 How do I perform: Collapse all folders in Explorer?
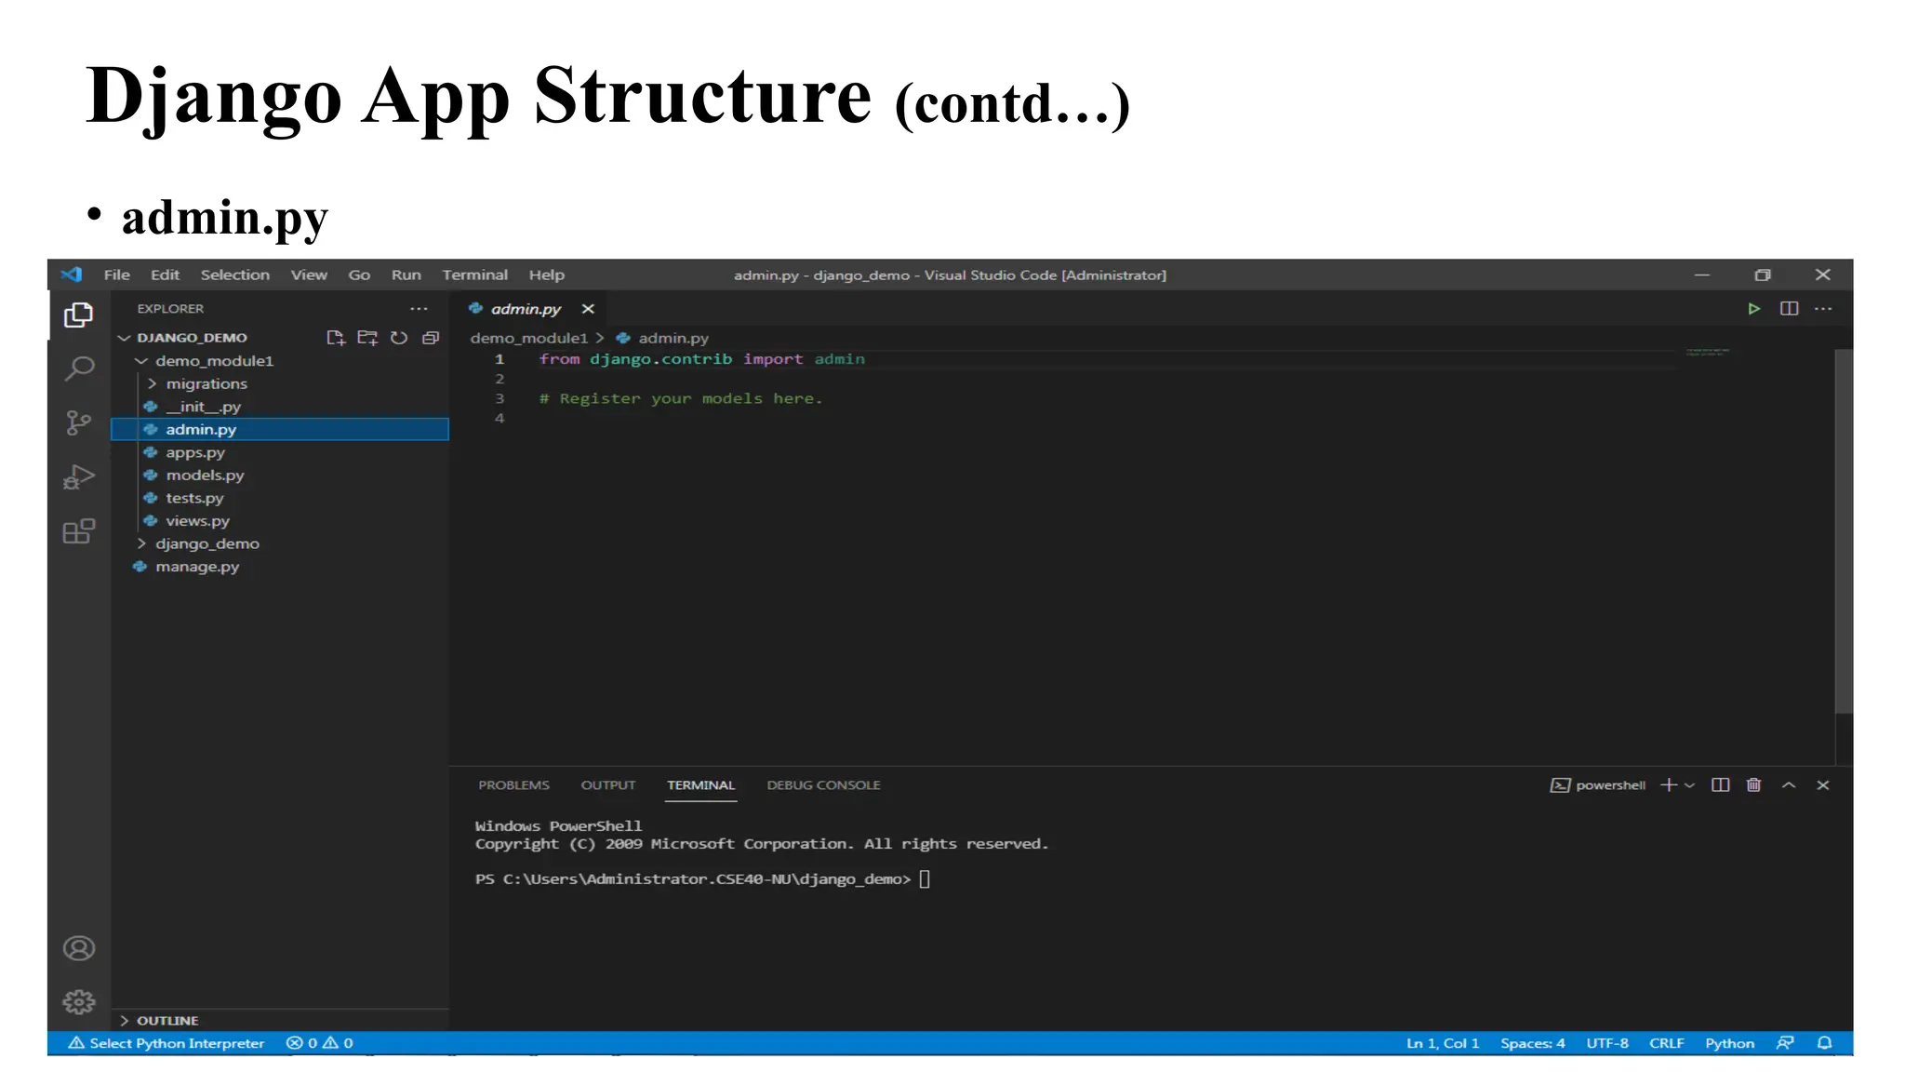click(x=431, y=338)
